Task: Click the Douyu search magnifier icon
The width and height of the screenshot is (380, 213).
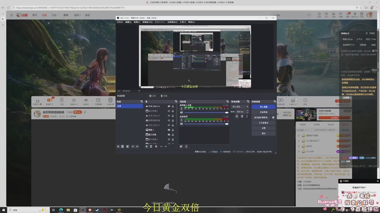Action: (309, 15)
